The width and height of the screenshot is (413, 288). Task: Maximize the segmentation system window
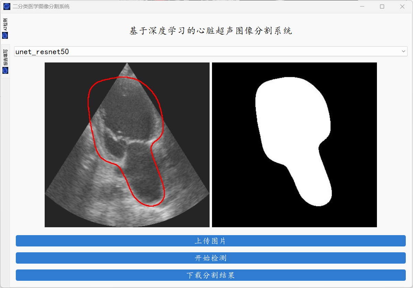pyautogui.click(x=382, y=7)
